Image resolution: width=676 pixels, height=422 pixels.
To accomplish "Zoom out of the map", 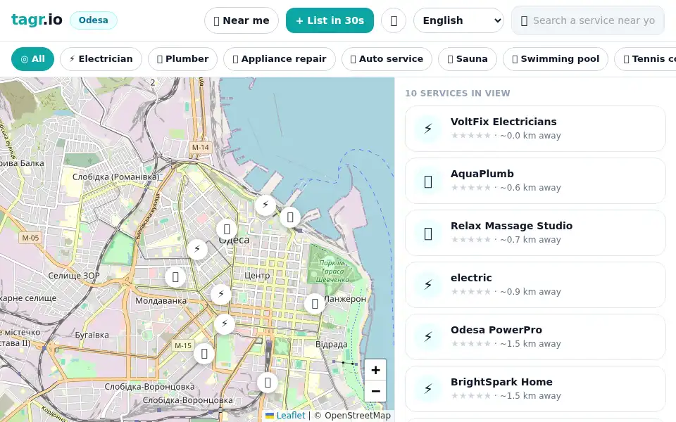I will click(x=375, y=391).
